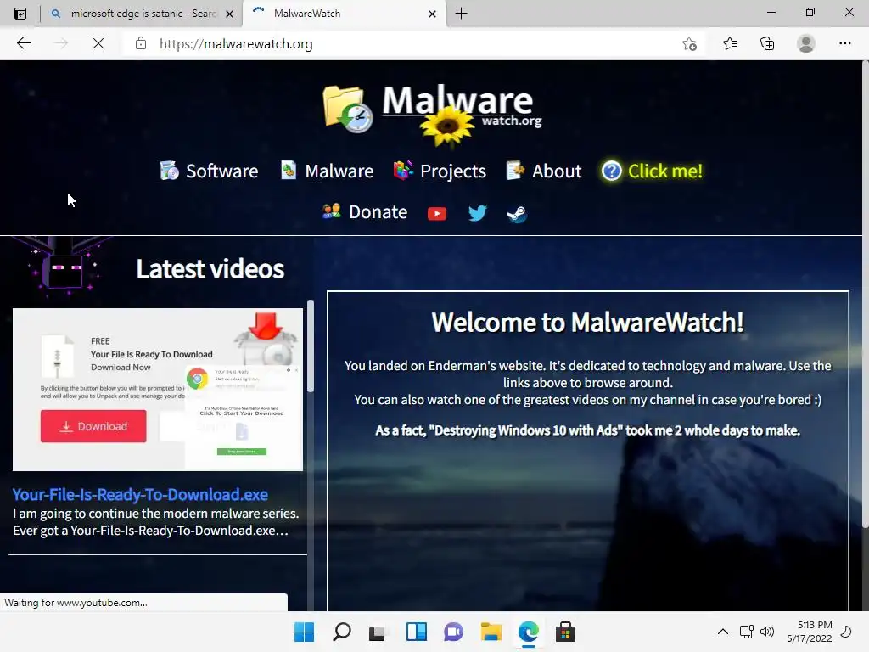Image resolution: width=869 pixels, height=652 pixels.
Task: Open taskbar Search
Action: [341, 632]
